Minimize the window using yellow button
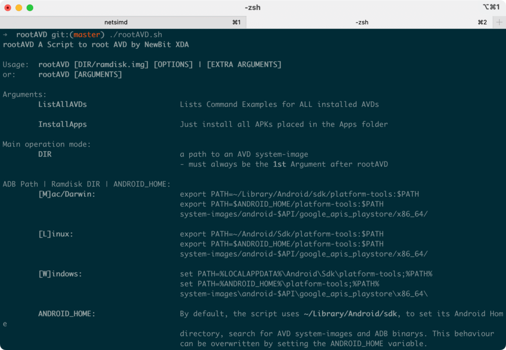 19,7
